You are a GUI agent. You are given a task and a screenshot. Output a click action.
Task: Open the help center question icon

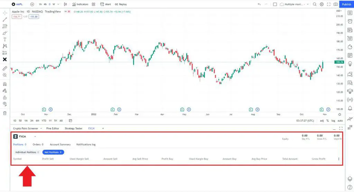[x=350, y=187]
